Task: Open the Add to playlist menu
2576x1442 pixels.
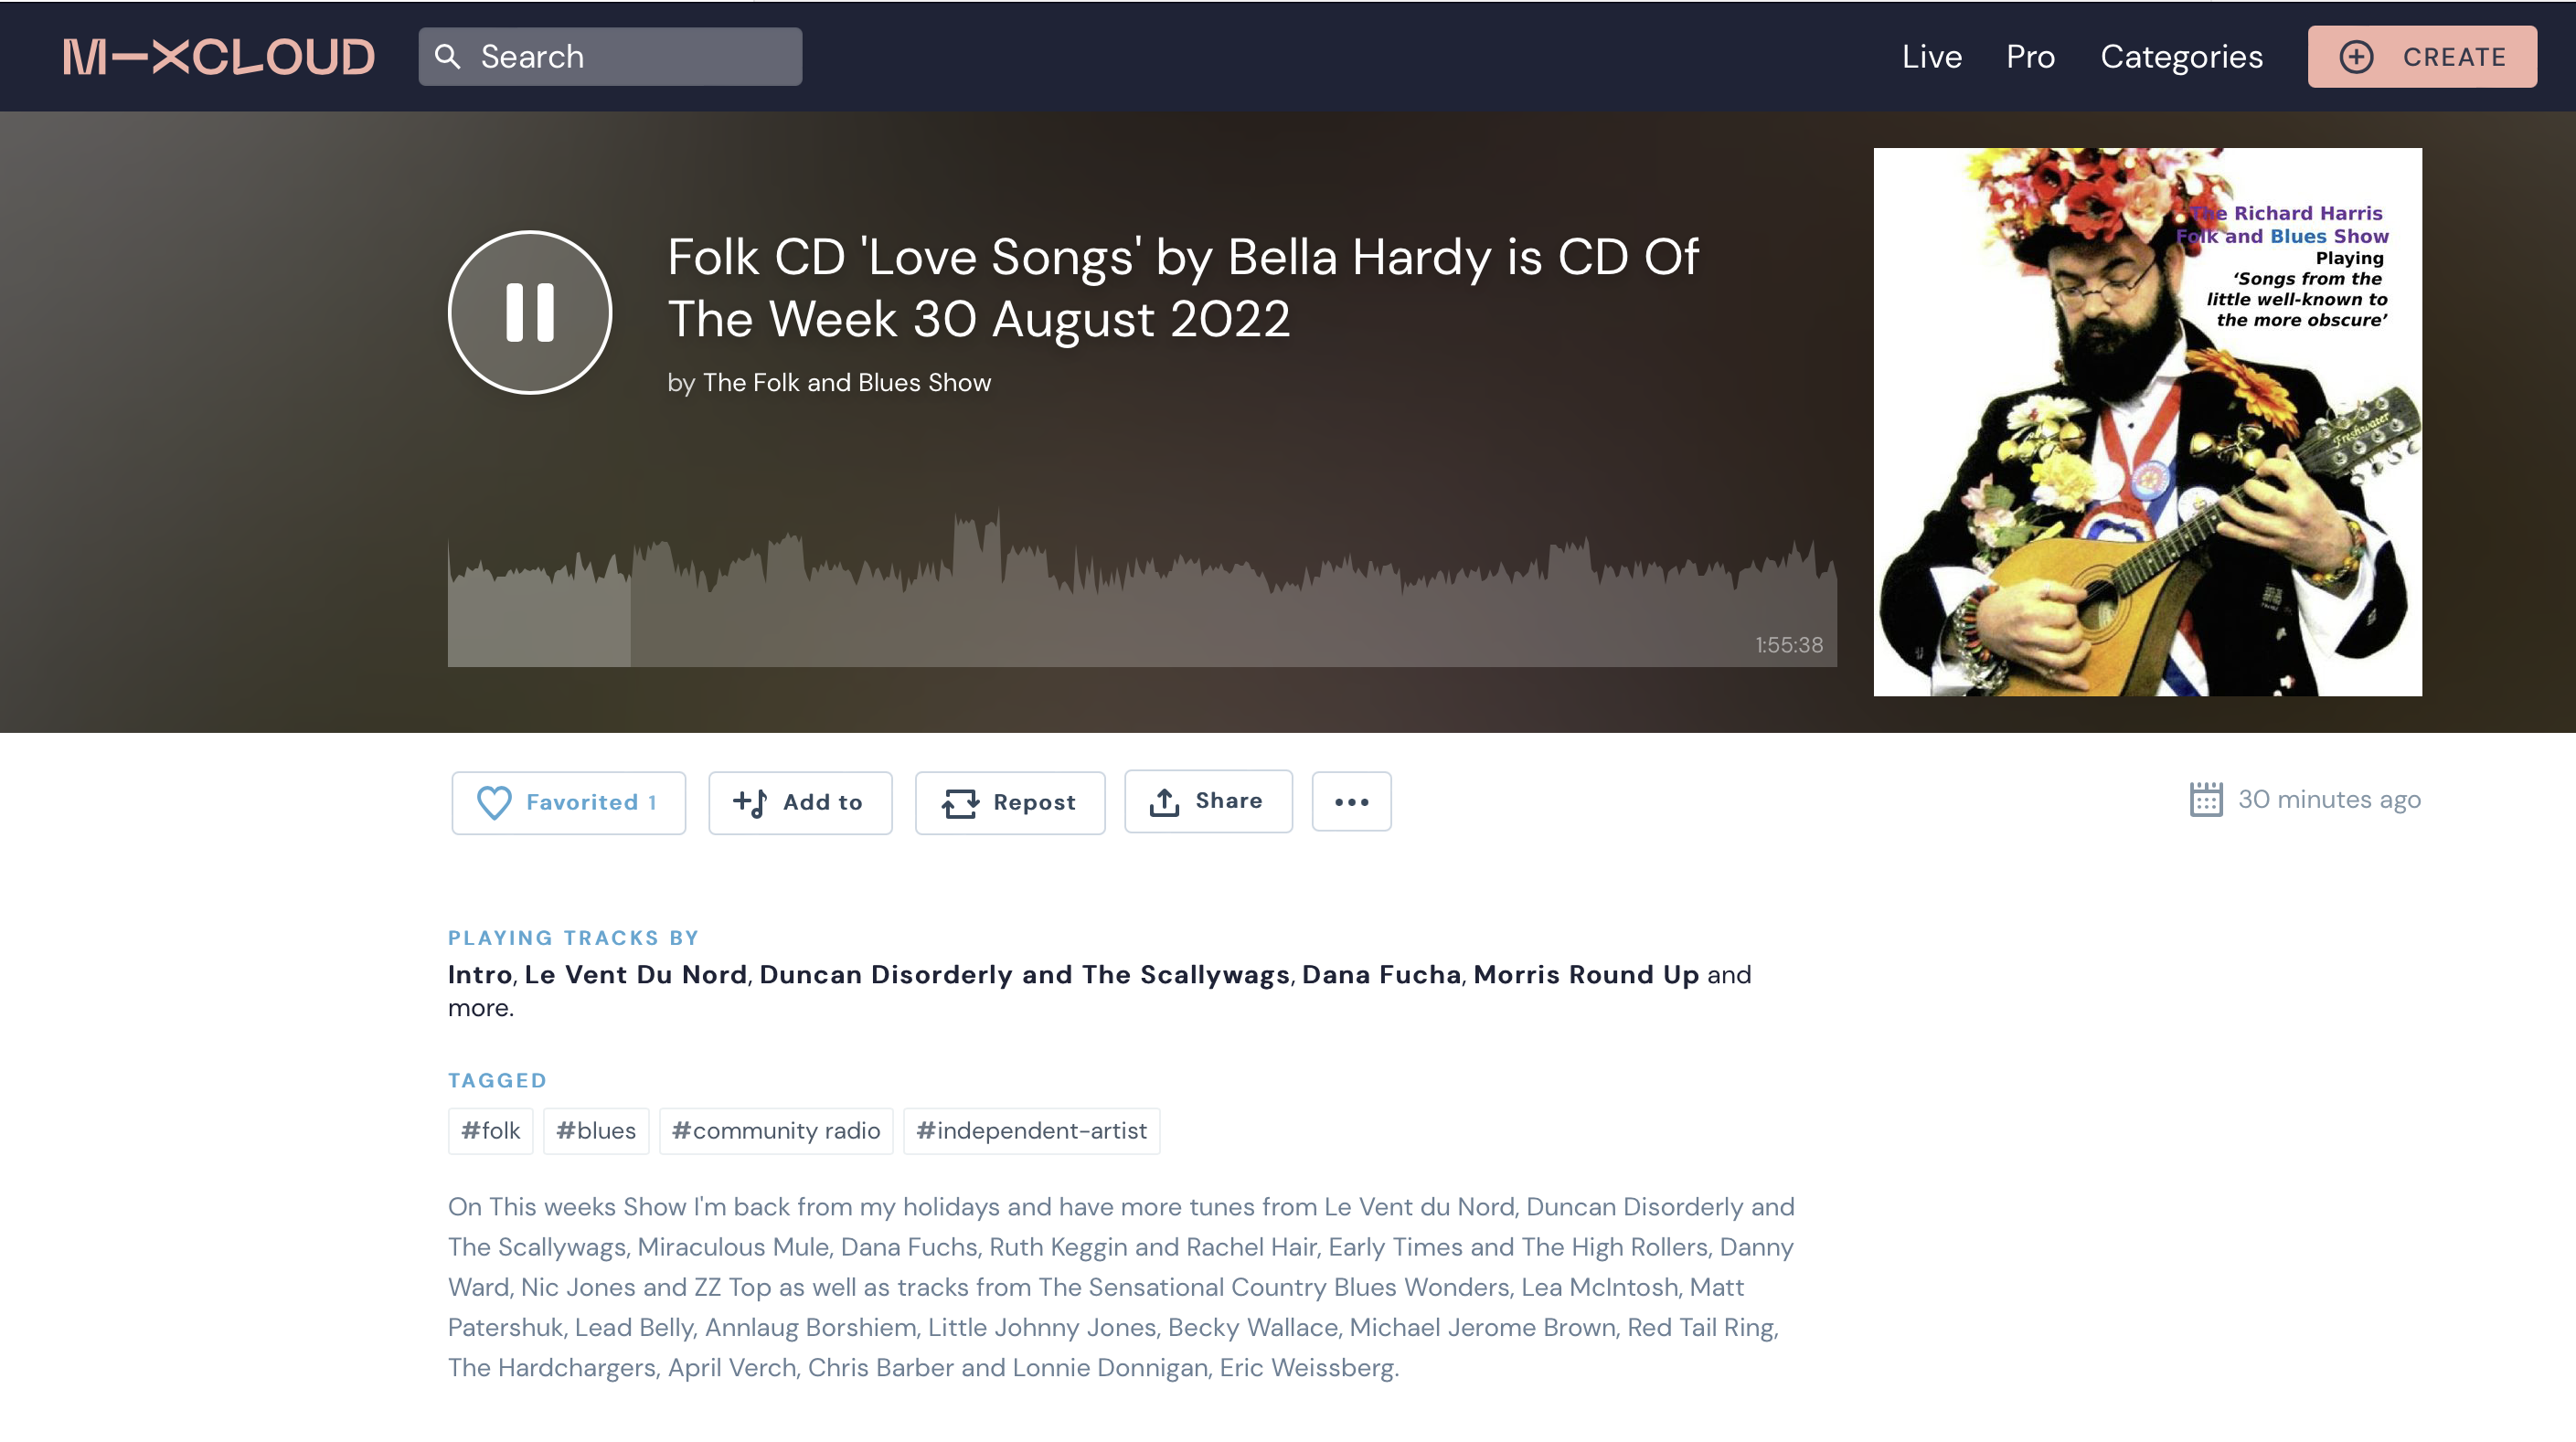Action: (x=800, y=802)
